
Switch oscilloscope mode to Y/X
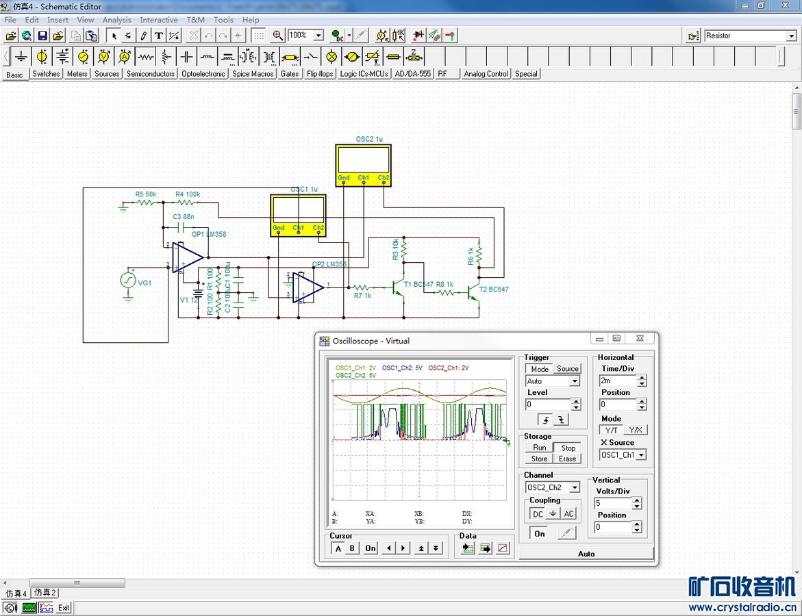click(x=636, y=430)
